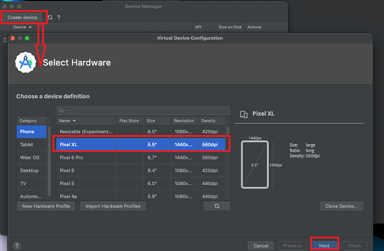Click New Hardware Profile button
The image size is (384, 251).
tap(46, 206)
